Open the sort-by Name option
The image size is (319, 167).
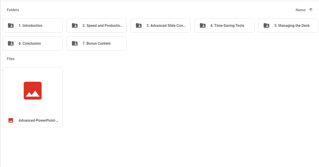300,10
